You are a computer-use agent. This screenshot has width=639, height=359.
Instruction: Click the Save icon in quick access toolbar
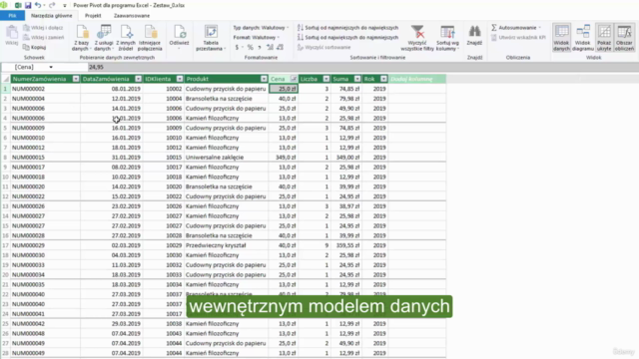point(28,5)
